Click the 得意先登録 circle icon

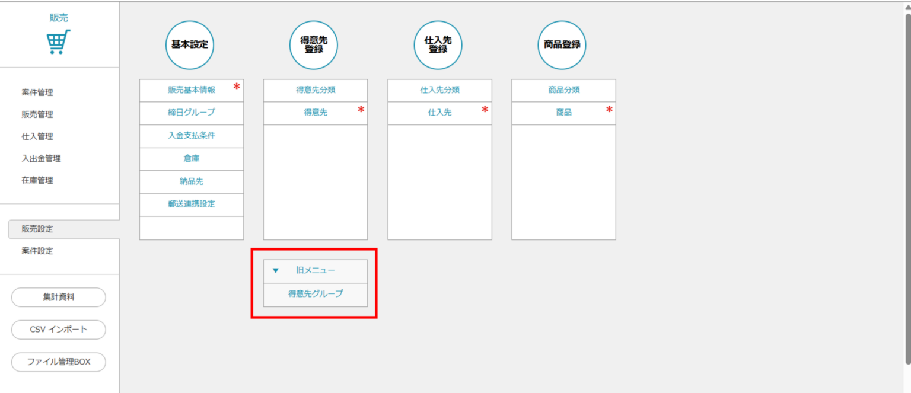tap(314, 45)
